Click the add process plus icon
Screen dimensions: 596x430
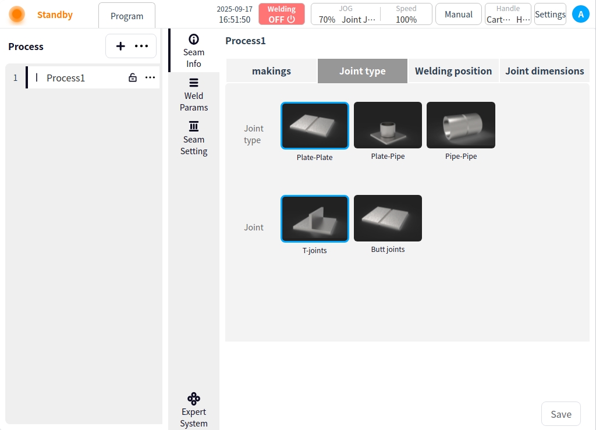click(120, 47)
